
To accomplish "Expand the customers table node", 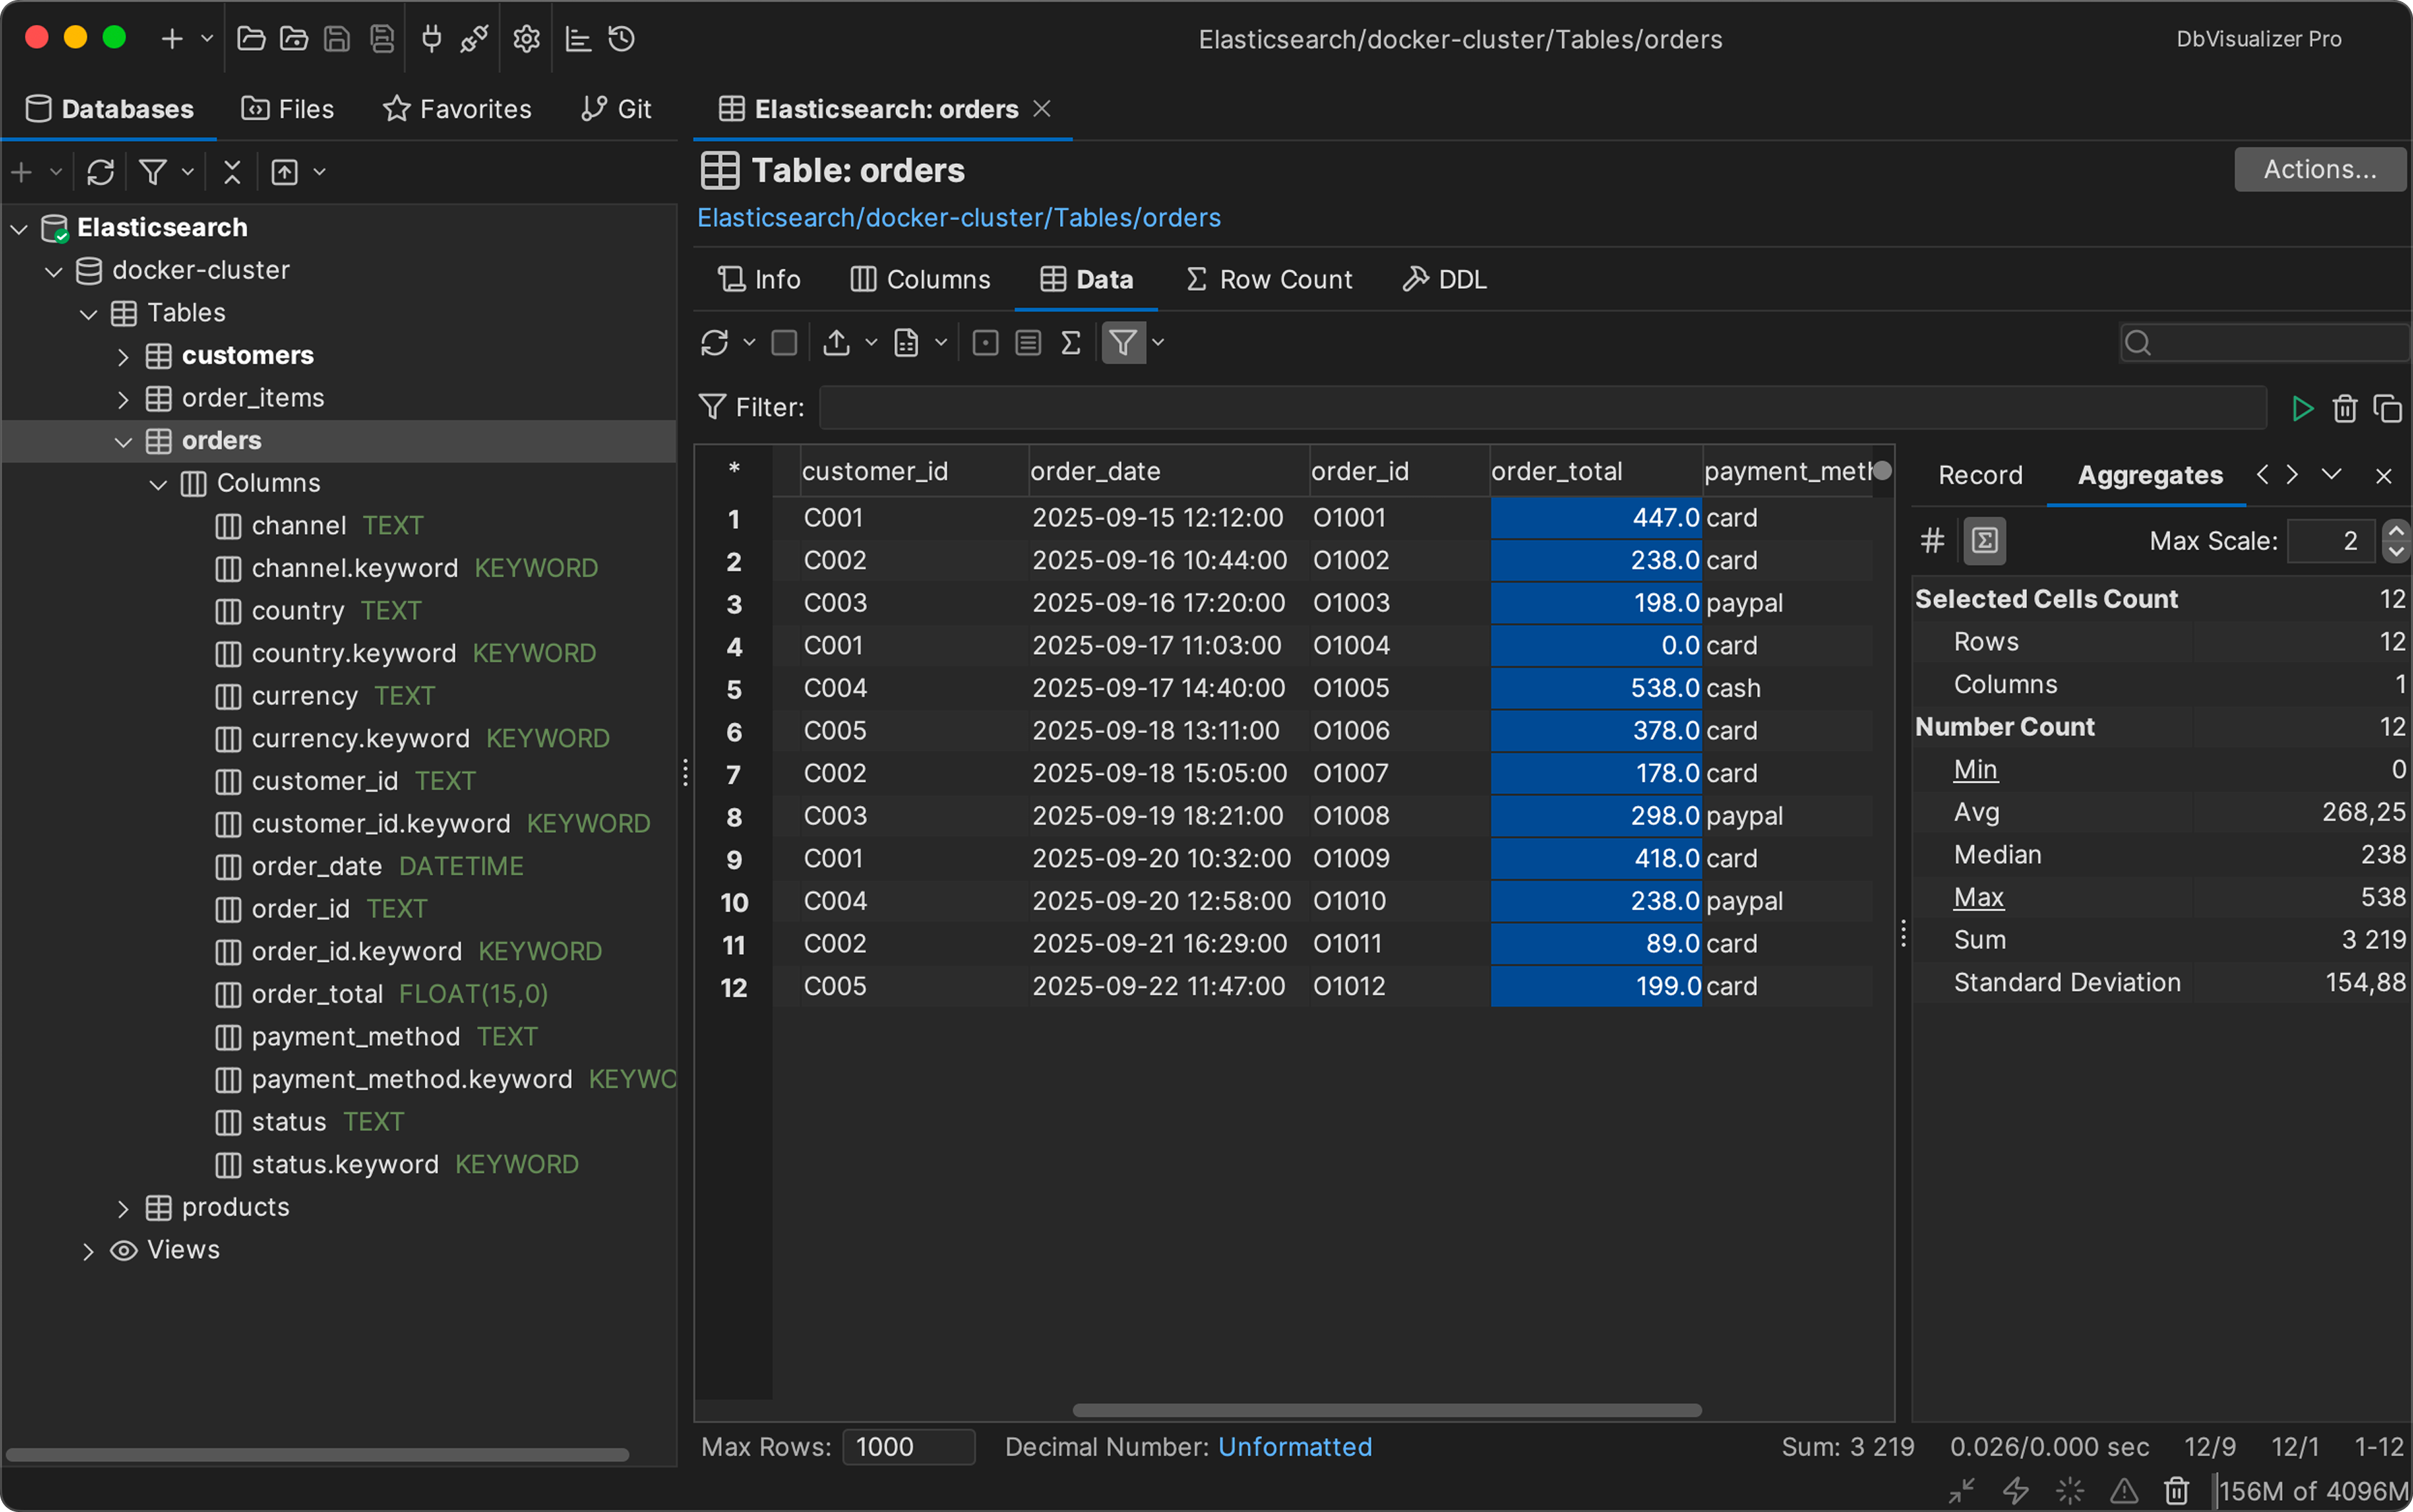I will [123, 356].
